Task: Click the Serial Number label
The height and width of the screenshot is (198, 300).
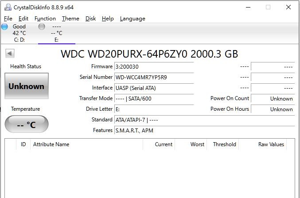Action: [x=96, y=77]
